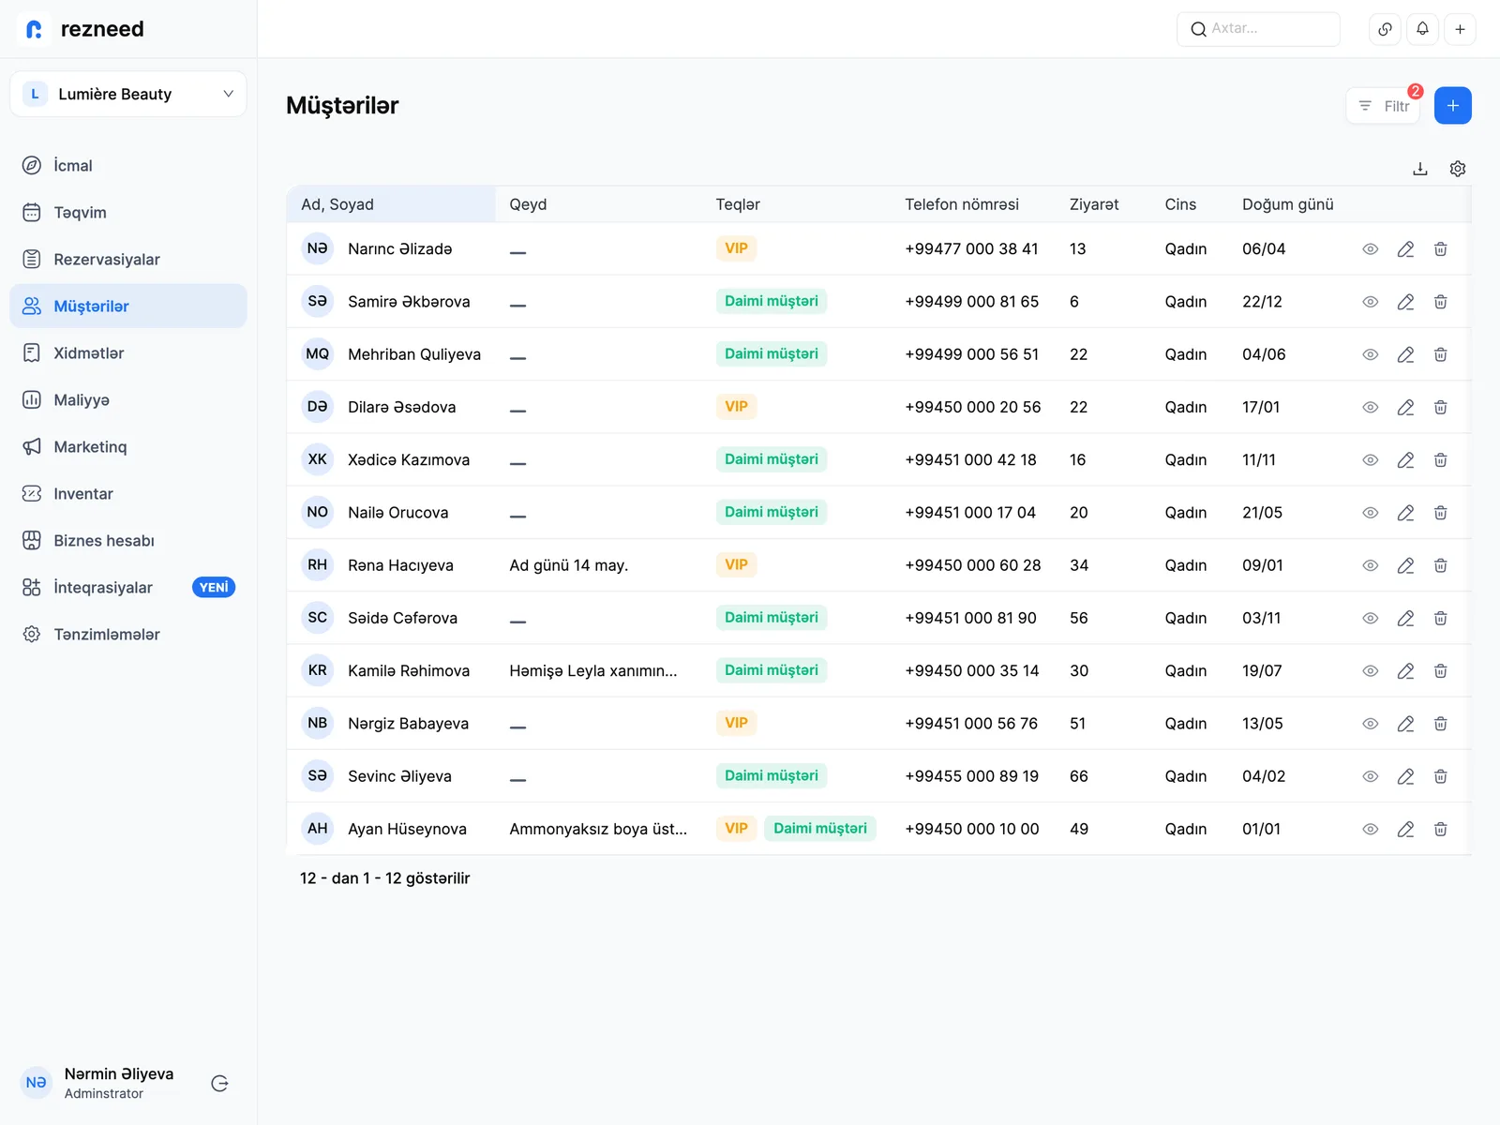Show Kamilə Rəhimova details eye icon
Image resolution: width=1500 pixels, height=1125 pixels.
pos(1371,671)
